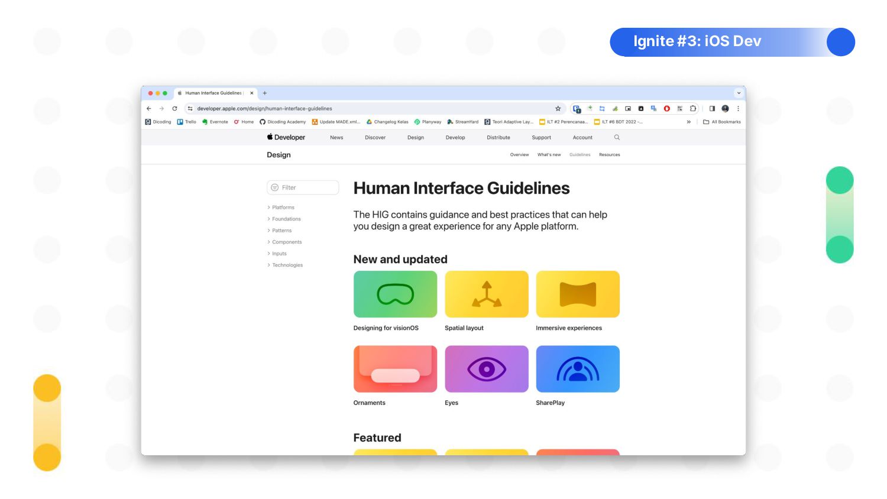887x499 pixels.
Task: Click the search magnifier icon
Action: 617,137
